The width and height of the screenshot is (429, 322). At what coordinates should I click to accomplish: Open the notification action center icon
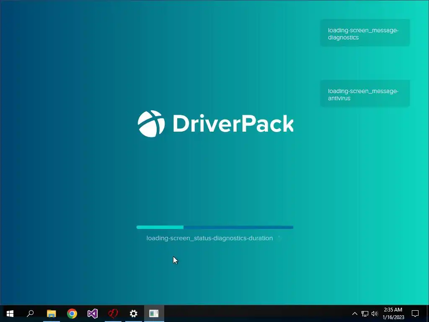point(415,314)
